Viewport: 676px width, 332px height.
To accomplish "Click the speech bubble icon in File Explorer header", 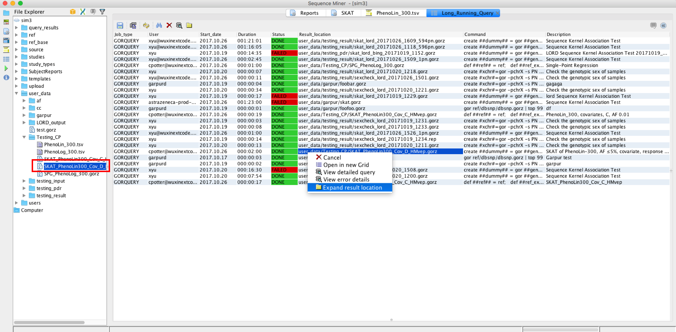I will [93, 12].
